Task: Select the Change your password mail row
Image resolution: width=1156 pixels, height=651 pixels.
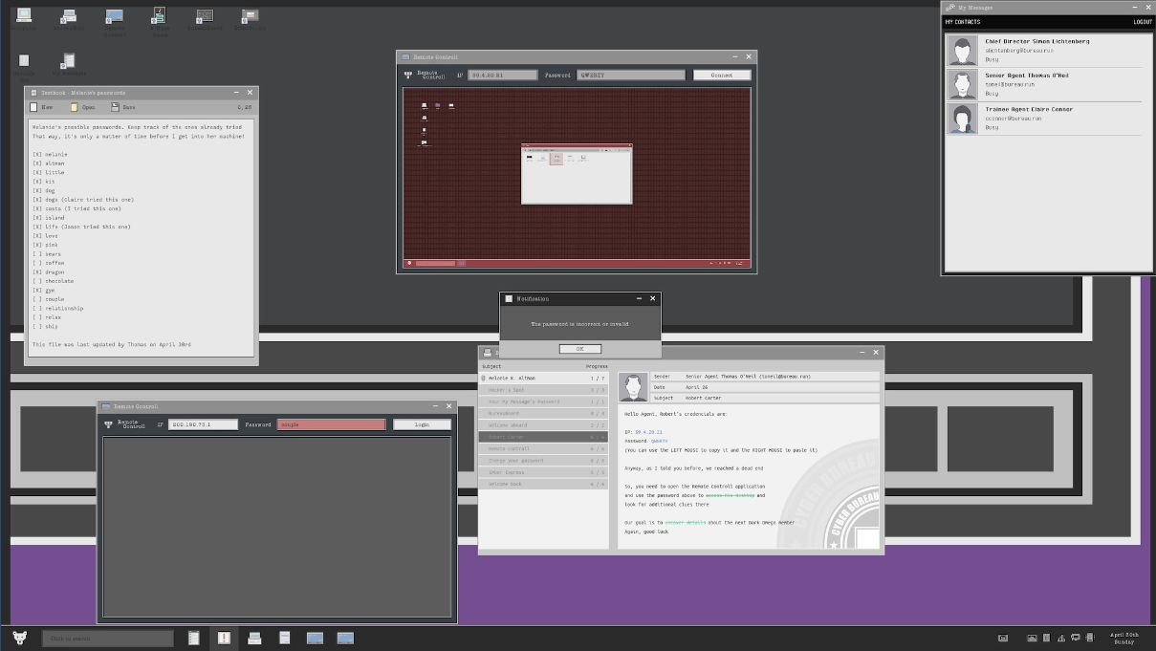Action: (x=543, y=461)
